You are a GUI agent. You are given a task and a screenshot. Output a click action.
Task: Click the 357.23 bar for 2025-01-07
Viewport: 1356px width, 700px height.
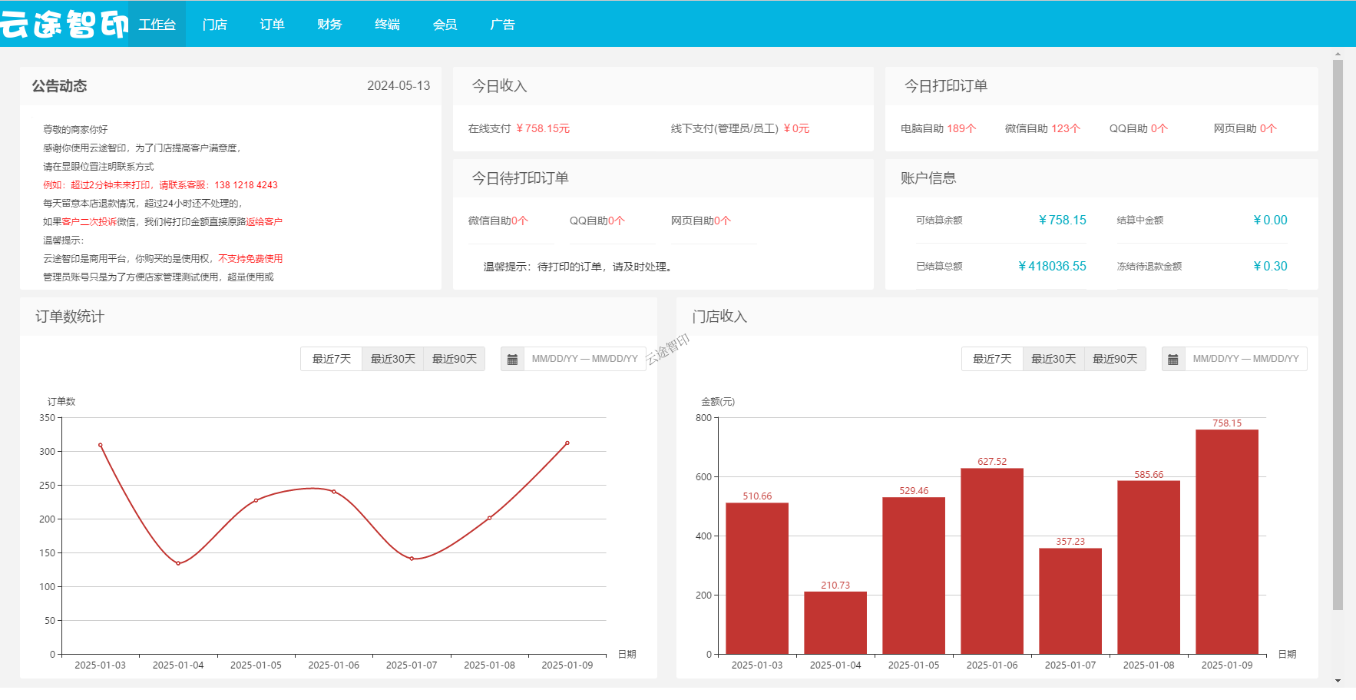click(x=1070, y=601)
